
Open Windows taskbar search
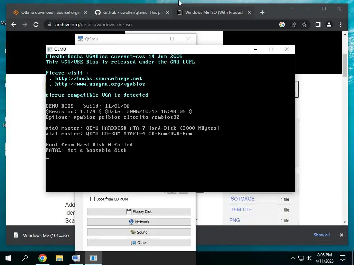(25, 258)
